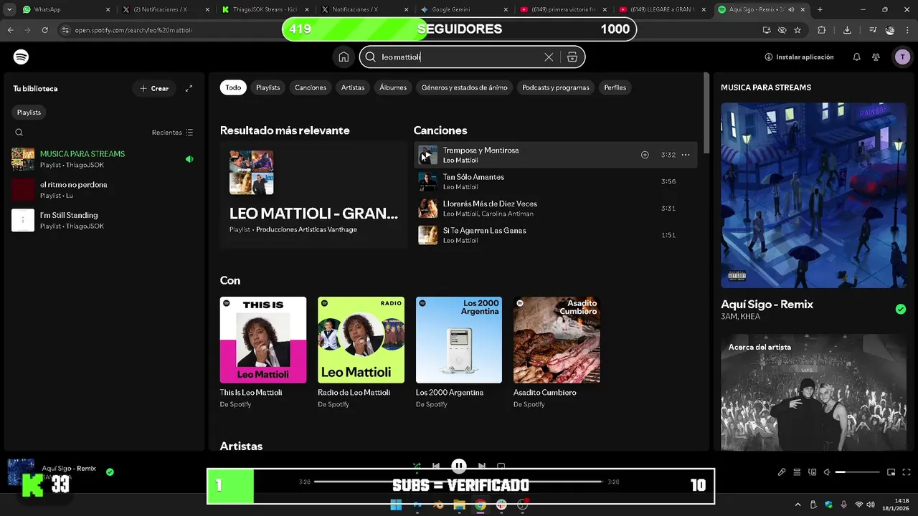Open I'm Still Standing playlist
918x516 pixels.
(103, 220)
